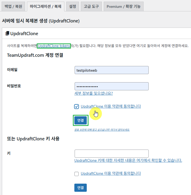Switch to the 설정 tab

(x=72, y=6)
